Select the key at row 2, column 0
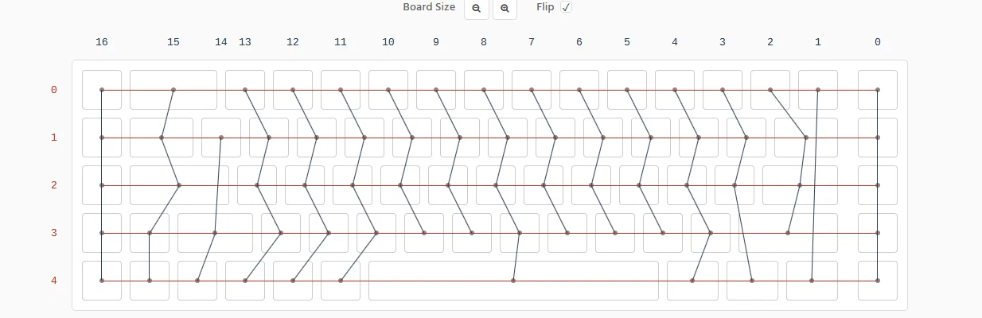 point(878,185)
